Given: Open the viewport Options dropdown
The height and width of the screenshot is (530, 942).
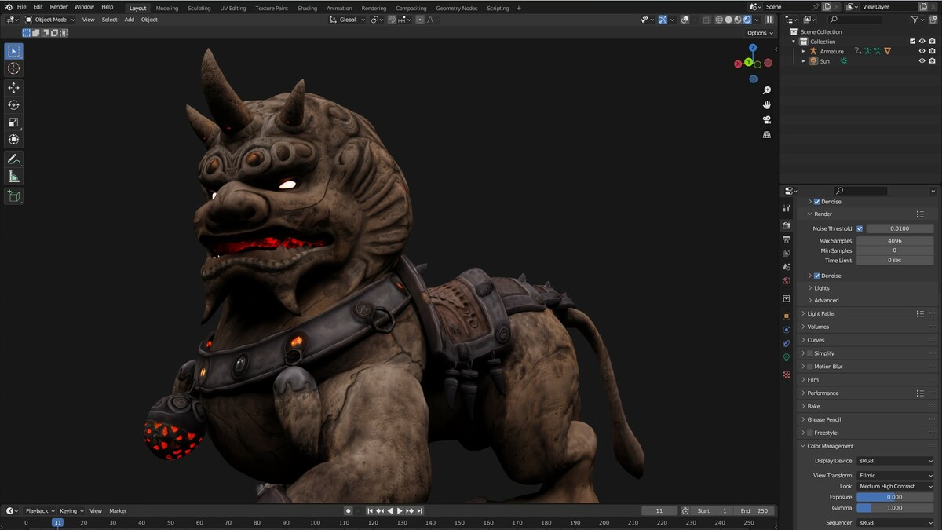Looking at the screenshot, I should pyautogui.click(x=760, y=33).
